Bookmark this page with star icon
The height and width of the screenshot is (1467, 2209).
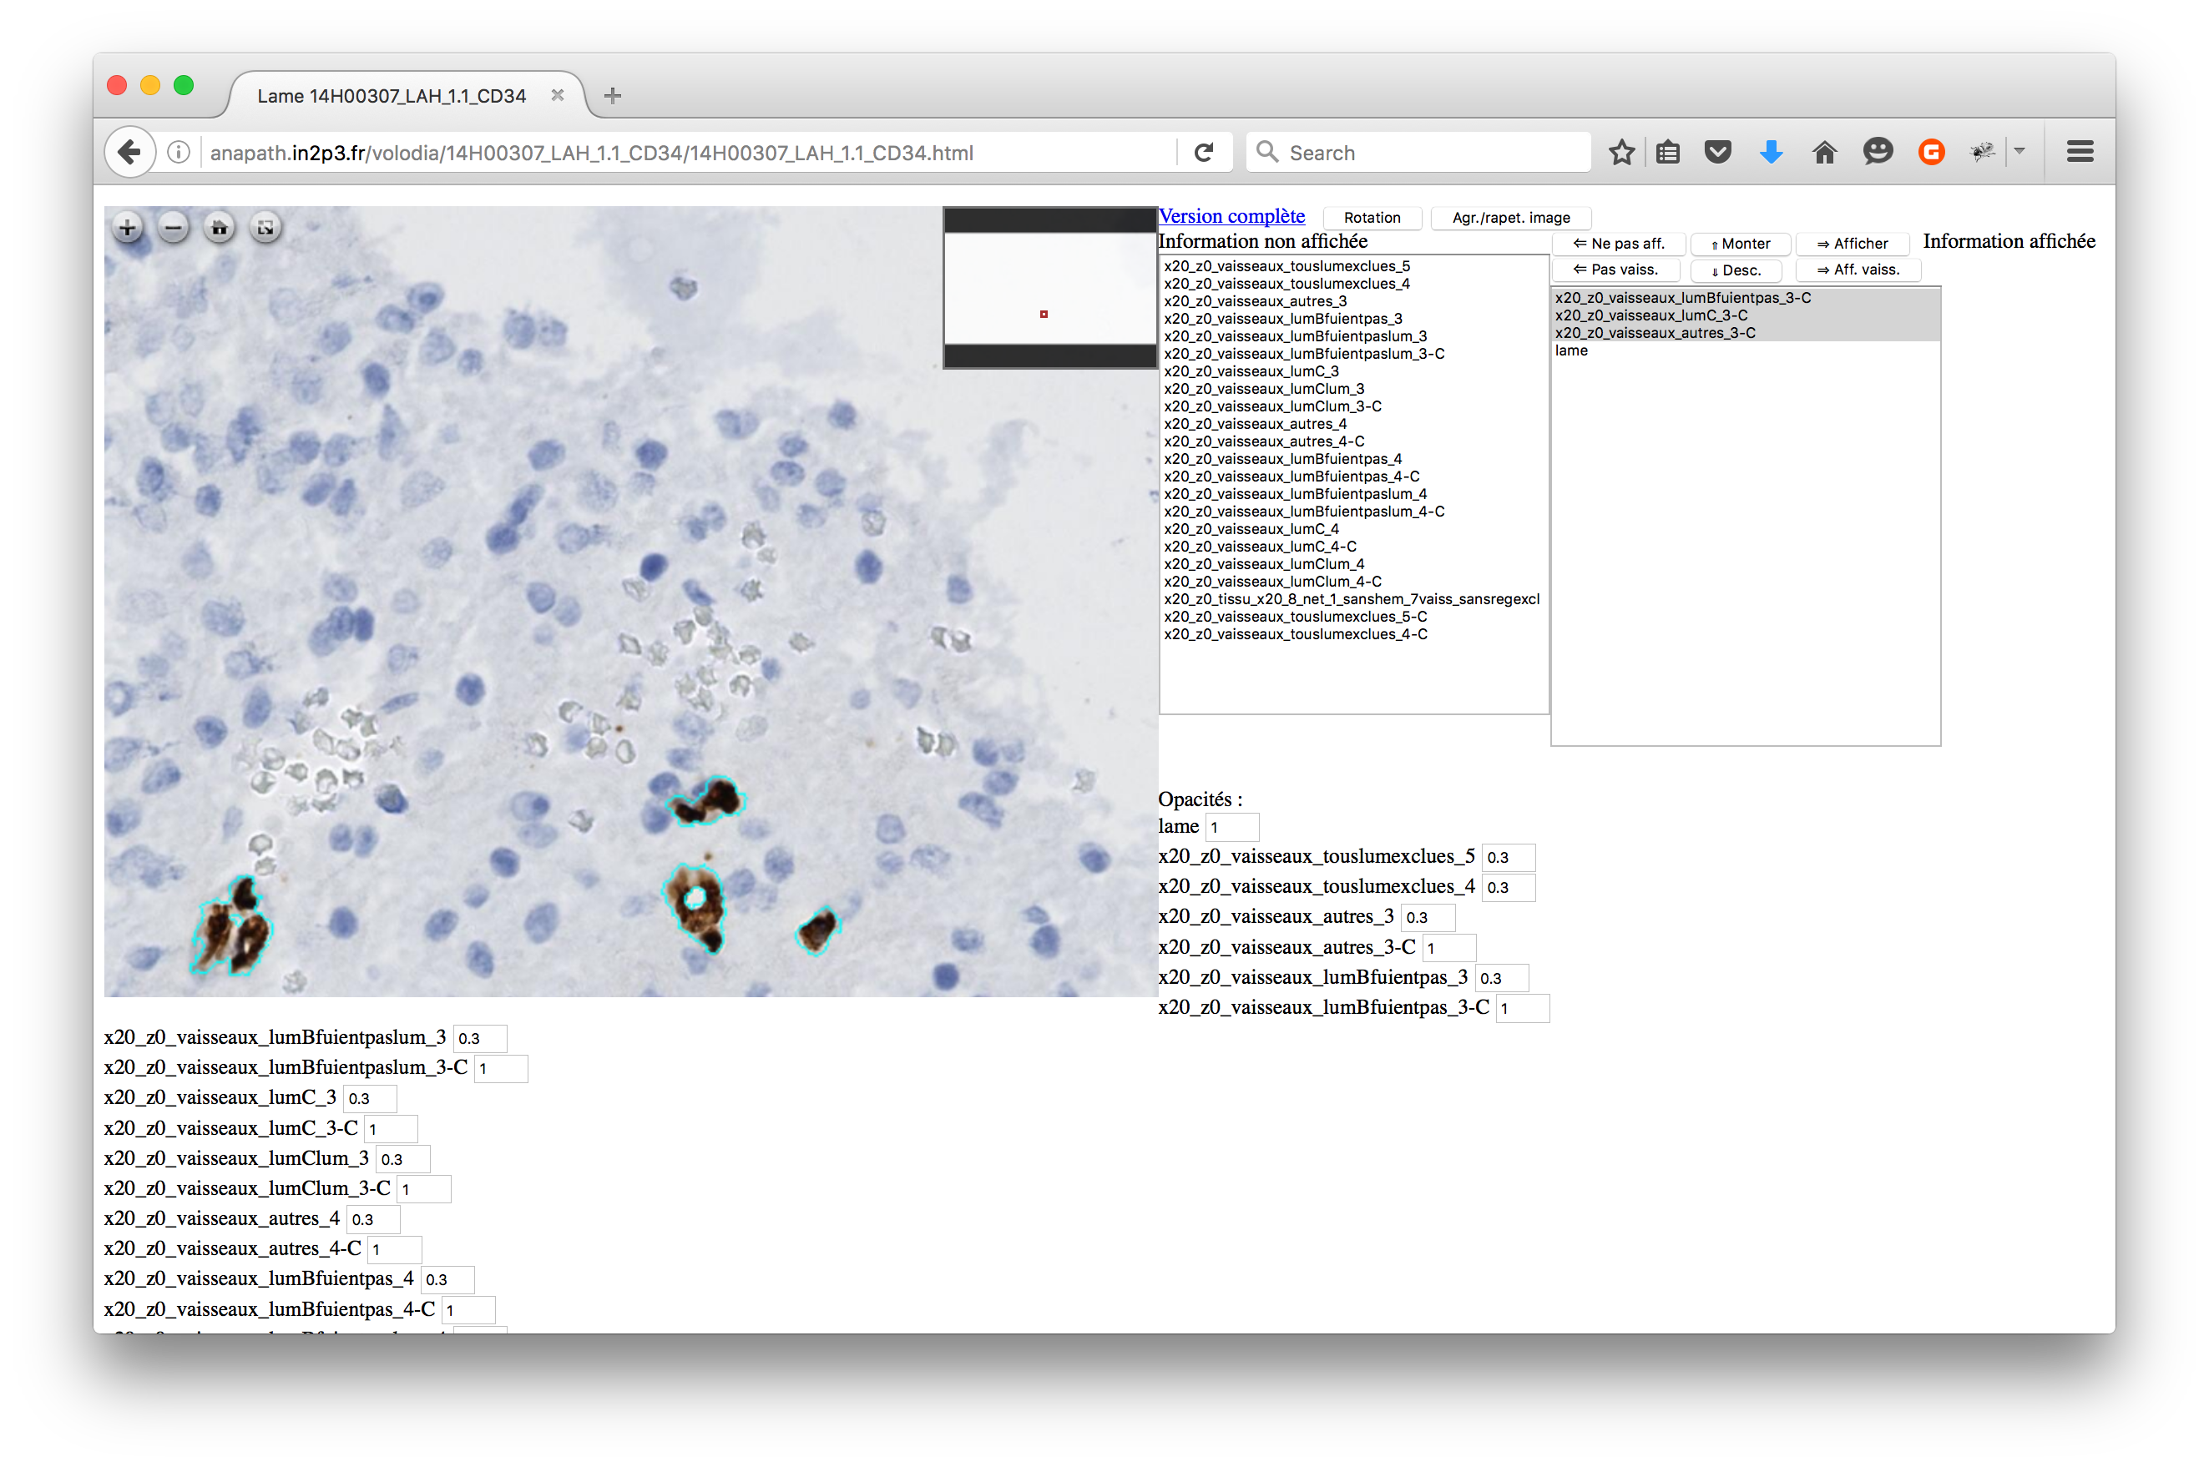[x=1621, y=153]
